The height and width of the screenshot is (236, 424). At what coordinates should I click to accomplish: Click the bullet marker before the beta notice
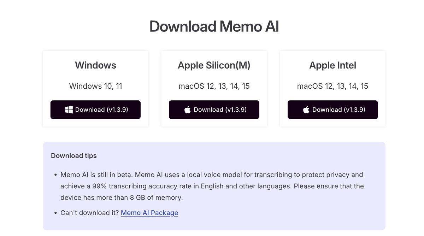click(x=55, y=175)
